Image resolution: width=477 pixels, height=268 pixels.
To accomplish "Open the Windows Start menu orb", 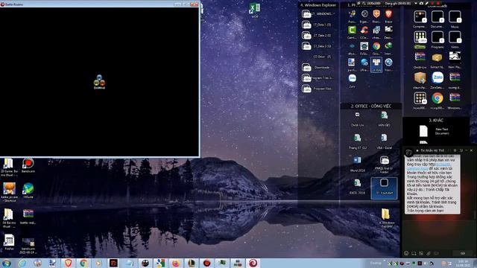I will point(7,263).
